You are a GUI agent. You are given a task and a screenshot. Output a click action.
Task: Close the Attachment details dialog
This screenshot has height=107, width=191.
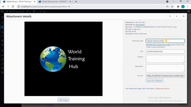pos(184,16)
